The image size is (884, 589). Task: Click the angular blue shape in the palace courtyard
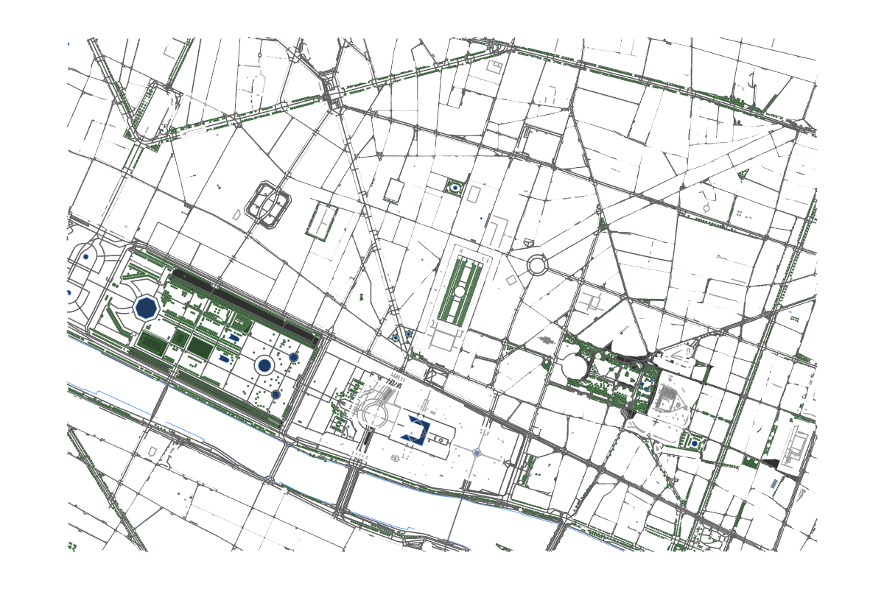(x=416, y=429)
